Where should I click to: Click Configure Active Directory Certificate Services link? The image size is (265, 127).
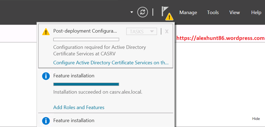point(111,63)
